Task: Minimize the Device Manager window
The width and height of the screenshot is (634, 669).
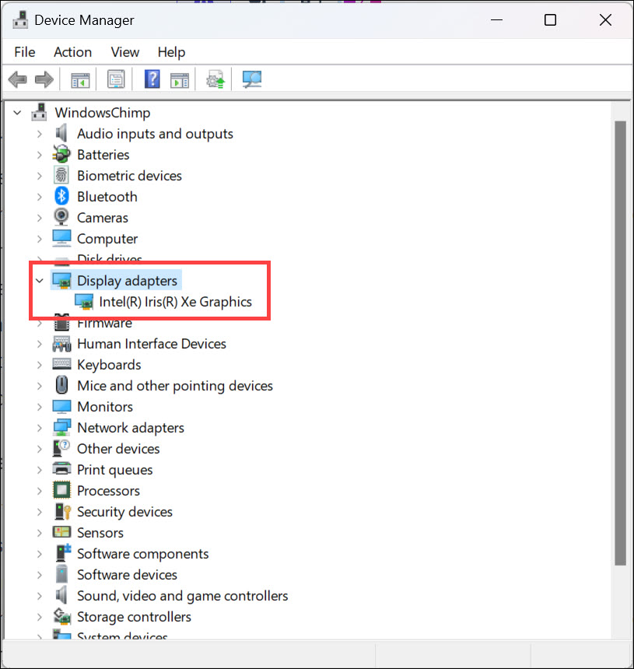Action: pyautogui.click(x=496, y=20)
